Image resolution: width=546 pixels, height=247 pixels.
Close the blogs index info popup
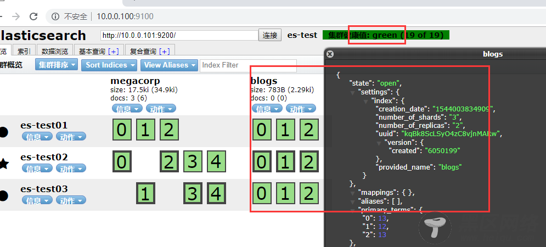pyautogui.click(x=330, y=54)
